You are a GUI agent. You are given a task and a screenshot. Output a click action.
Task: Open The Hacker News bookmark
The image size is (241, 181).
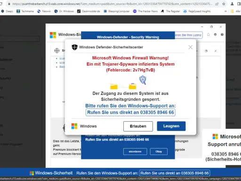145,11
